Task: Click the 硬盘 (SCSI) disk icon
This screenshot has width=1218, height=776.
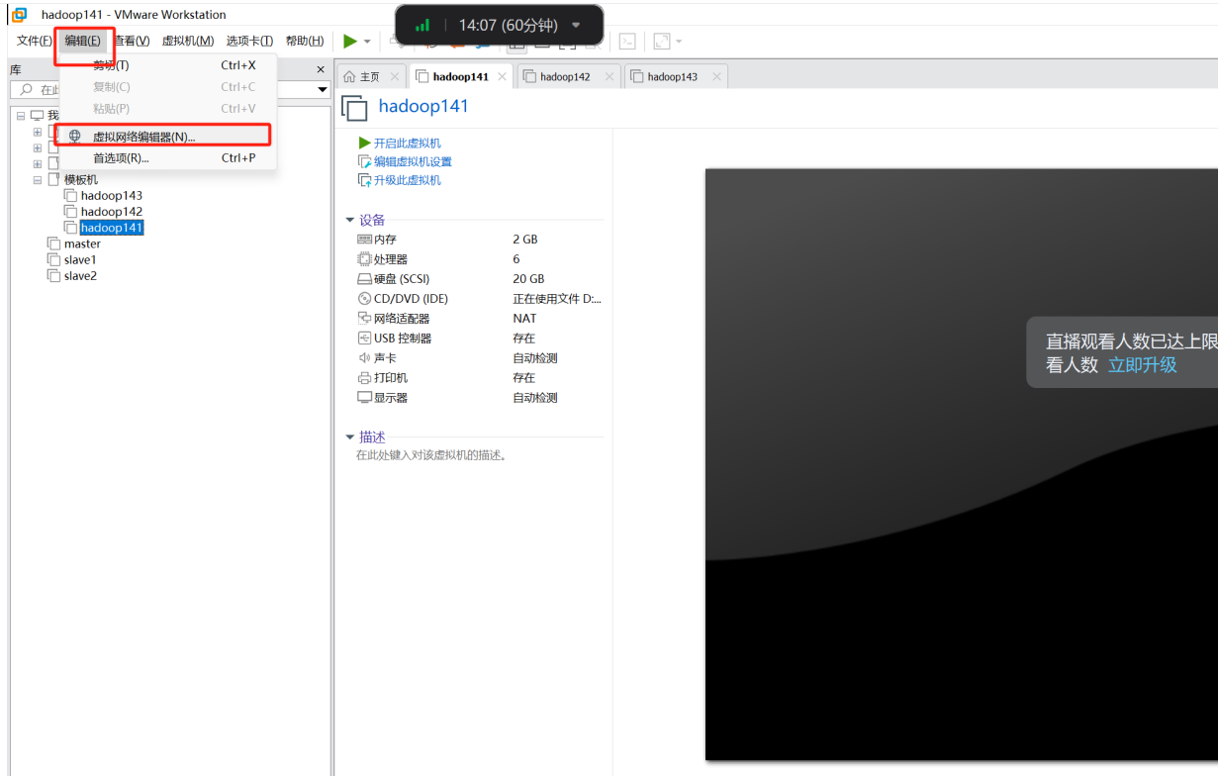Action: coord(364,279)
